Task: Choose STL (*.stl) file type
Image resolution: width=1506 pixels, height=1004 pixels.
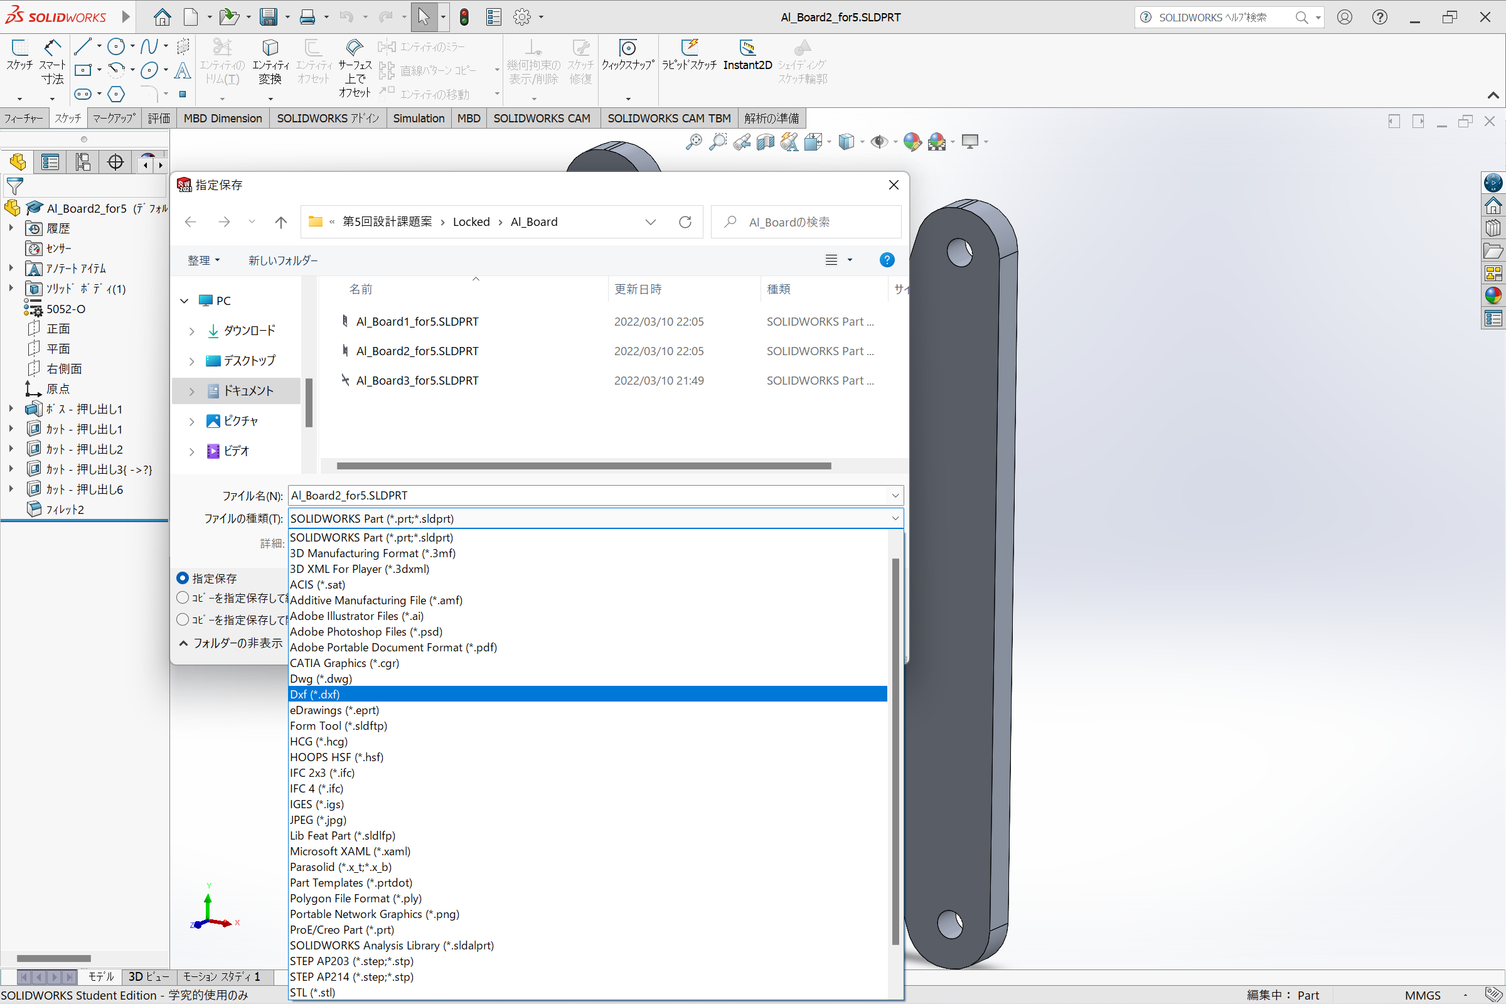Action: click(x=588, y=993)
